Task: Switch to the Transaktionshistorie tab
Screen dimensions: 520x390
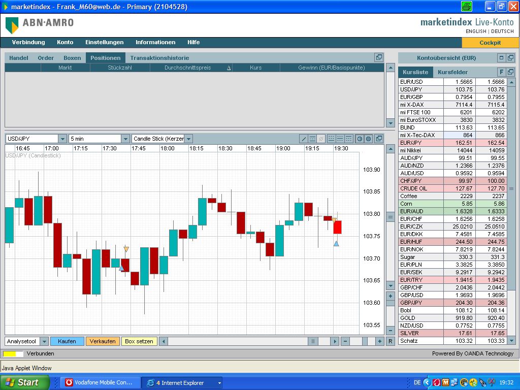Action: coord(159,58)
